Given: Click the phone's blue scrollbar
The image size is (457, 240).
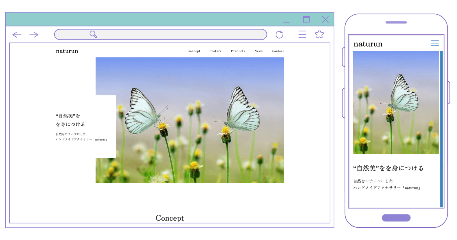Looking at the screenshot, I should click(x=442, y=129).
